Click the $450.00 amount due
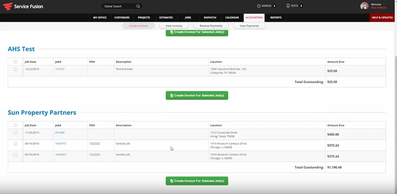This screenshot has height=194, width=397. point(333,135)
